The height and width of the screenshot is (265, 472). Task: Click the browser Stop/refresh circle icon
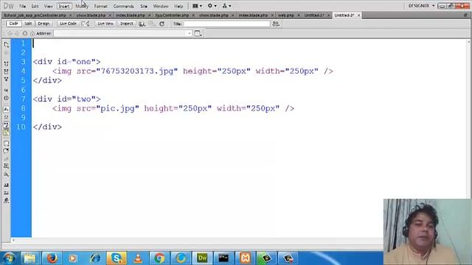(x=25, y=33)
